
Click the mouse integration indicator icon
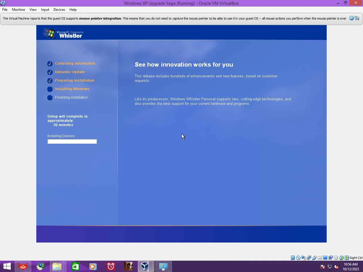[341, 258]
